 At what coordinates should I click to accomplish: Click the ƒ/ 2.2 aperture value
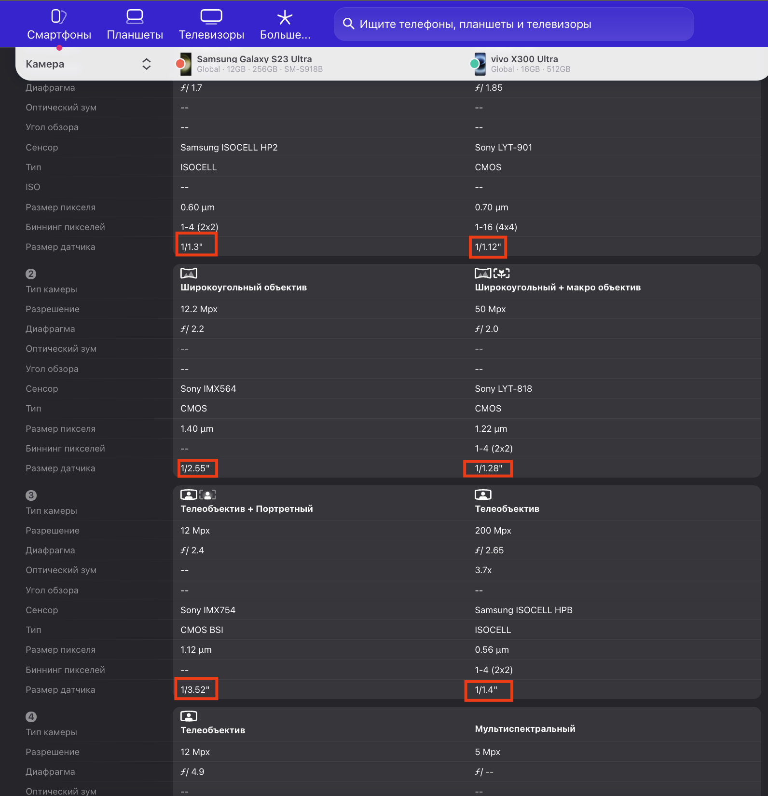pyautogui.click(x=192, y=329)
